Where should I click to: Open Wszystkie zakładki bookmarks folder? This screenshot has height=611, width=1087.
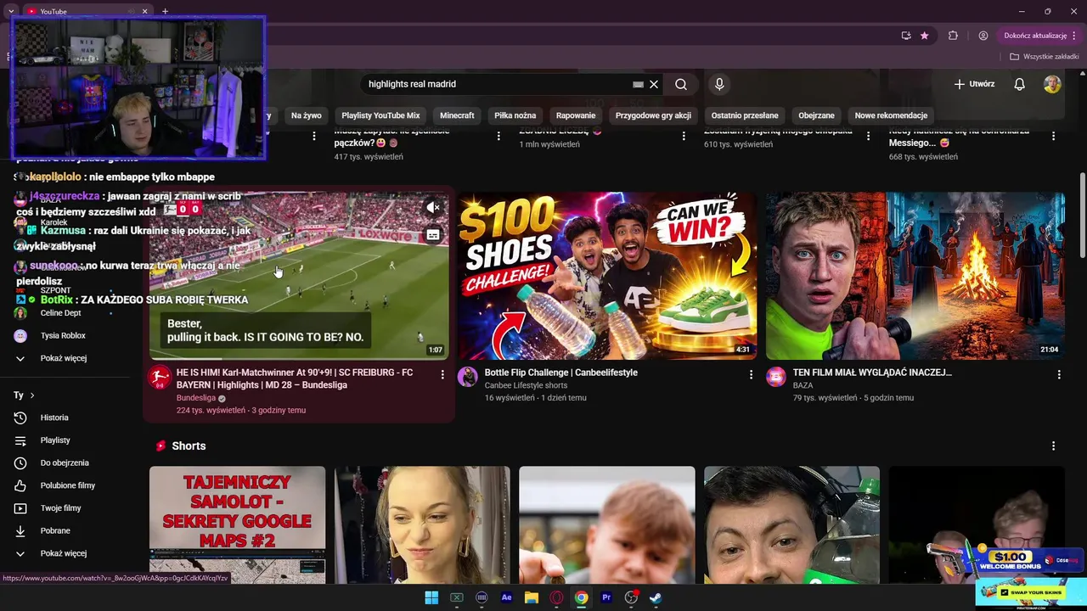pos(1044,57)
